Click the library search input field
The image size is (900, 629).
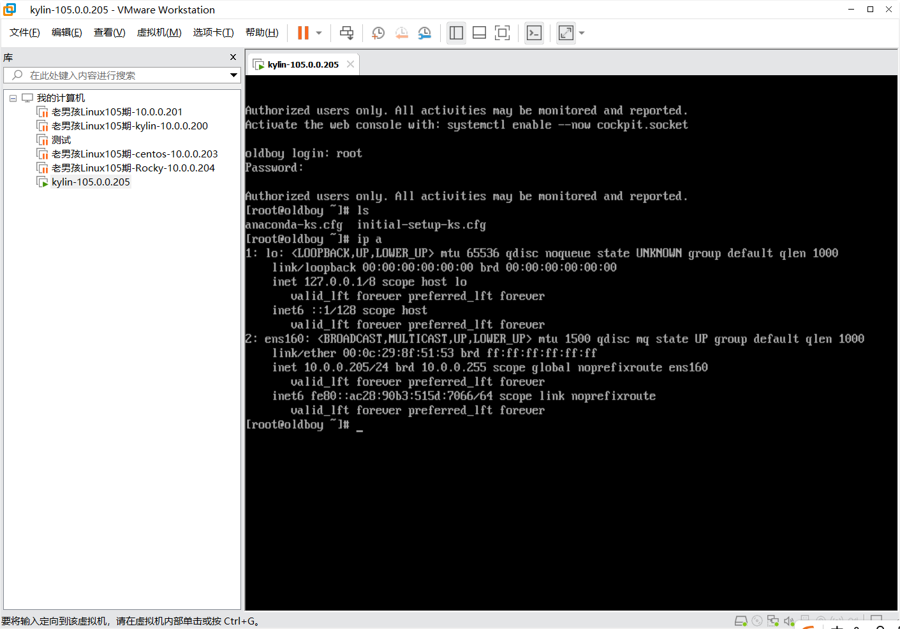coord(121,75)
